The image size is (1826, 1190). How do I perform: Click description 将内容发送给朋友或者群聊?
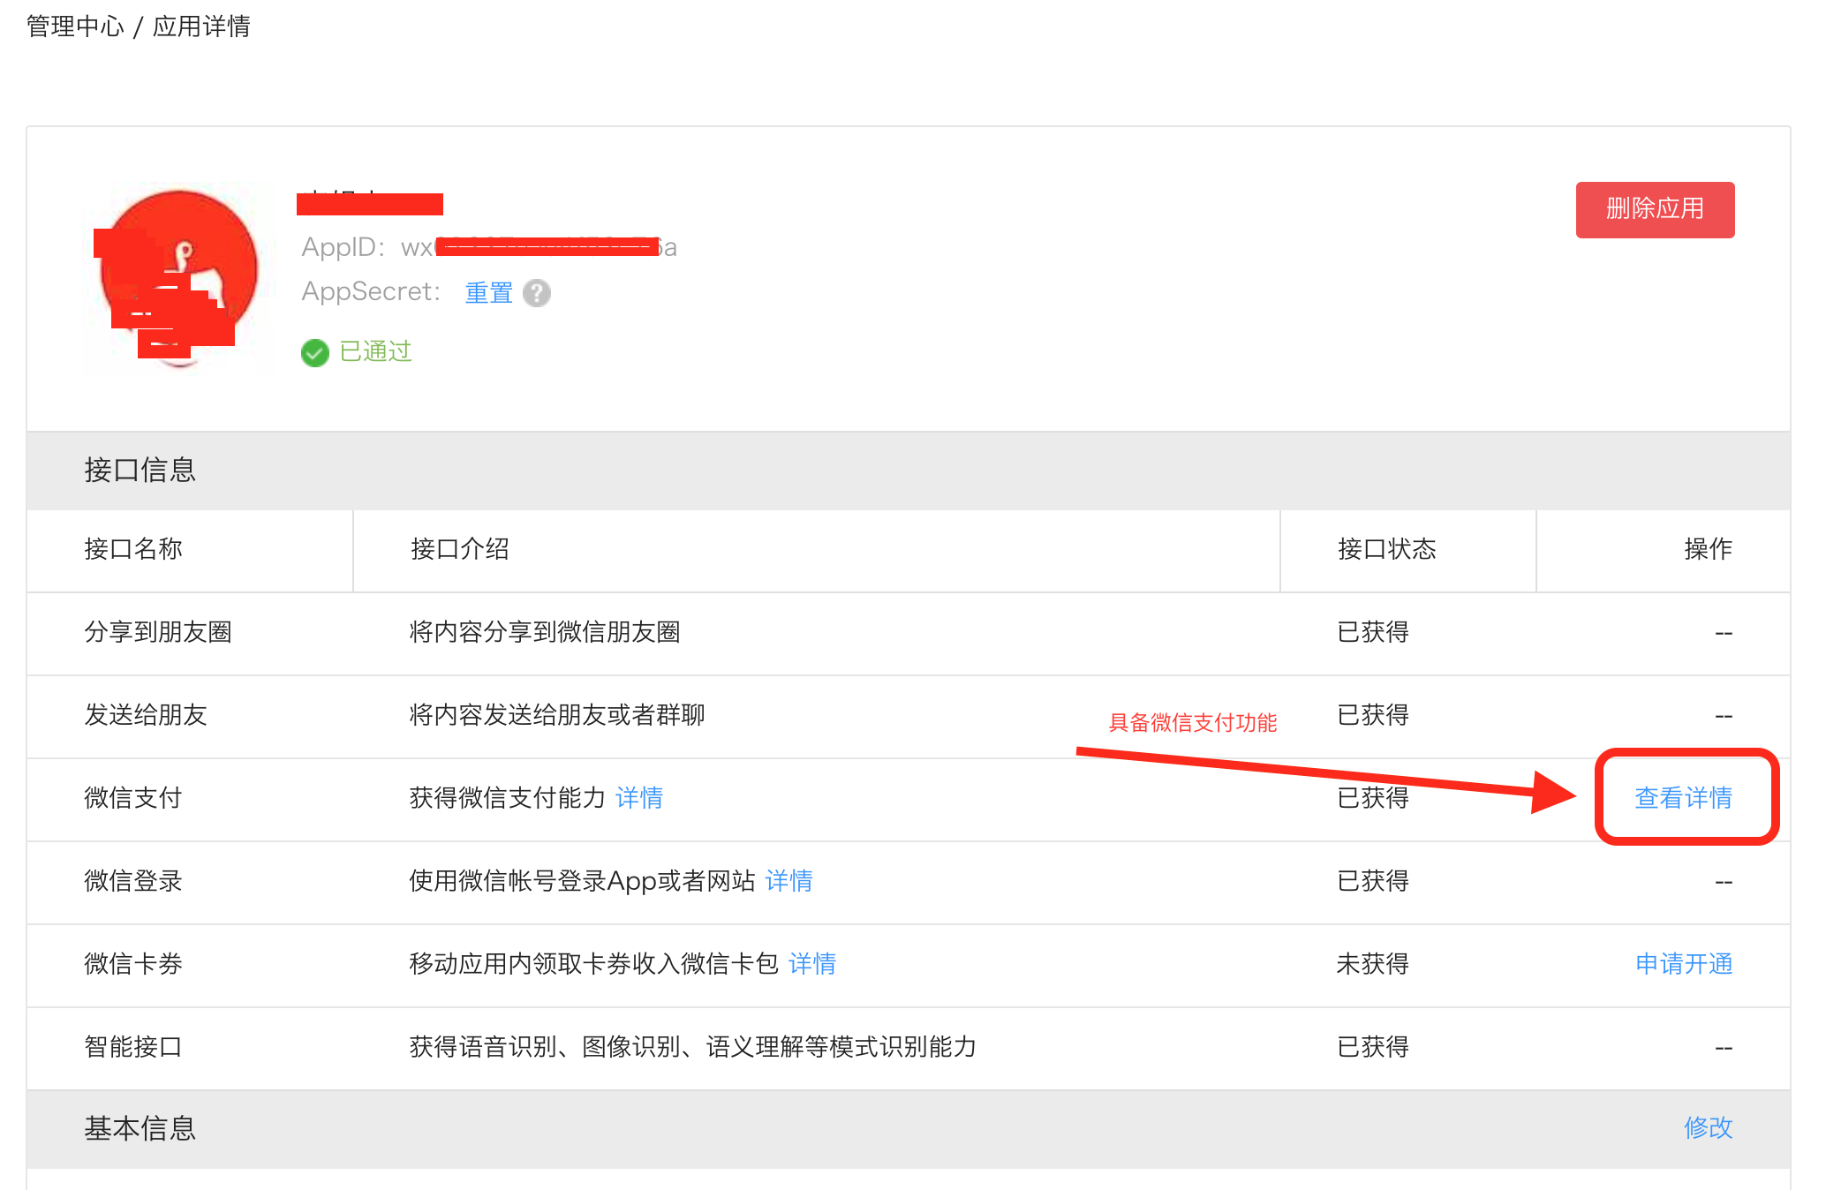tap(557, 715)
